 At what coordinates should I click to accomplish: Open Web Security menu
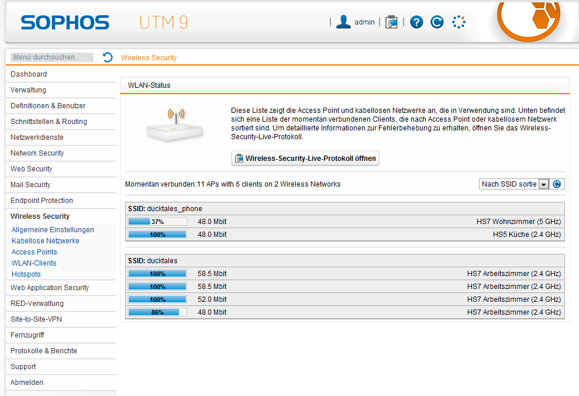tap(61, 169)
